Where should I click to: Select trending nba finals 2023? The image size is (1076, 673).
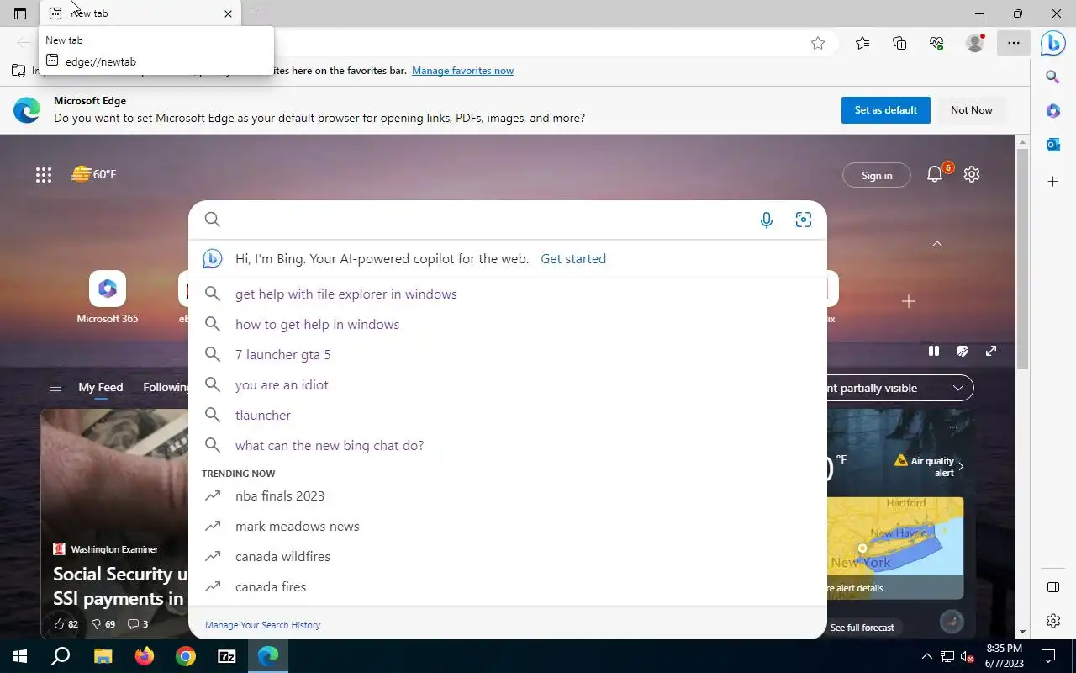tap(508, 496)
